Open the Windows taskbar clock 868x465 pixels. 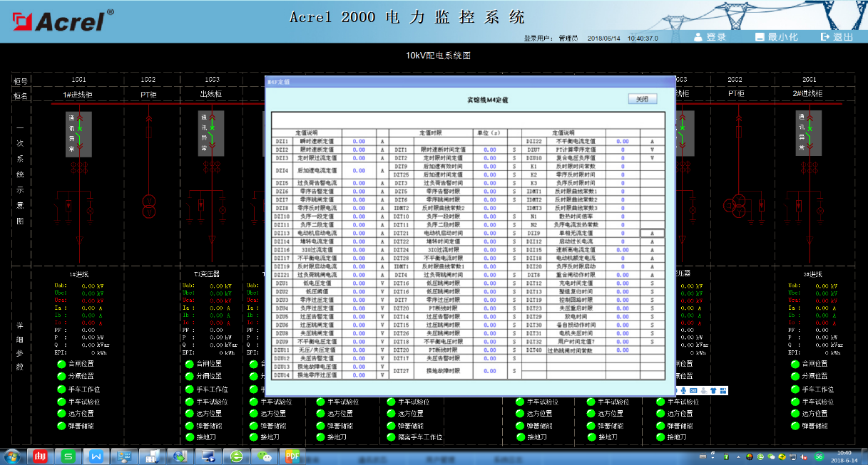844,456
